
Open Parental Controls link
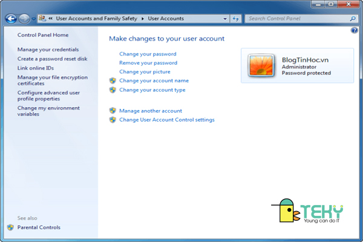[39, 227]
